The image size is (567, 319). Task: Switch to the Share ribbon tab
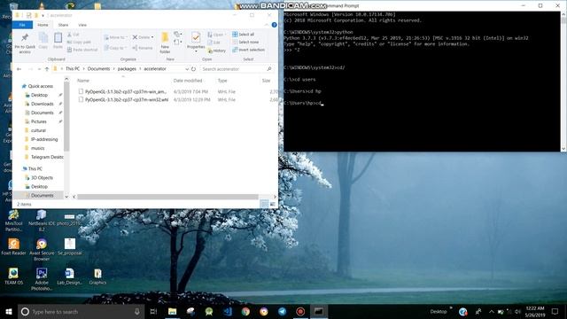(x=63, y=25)
